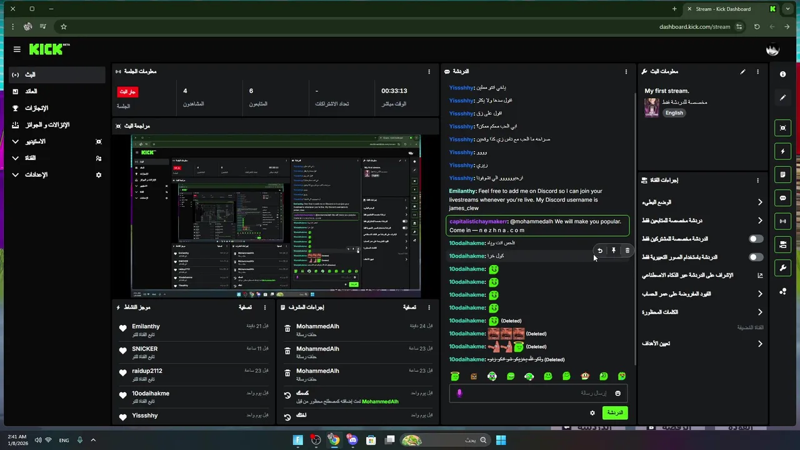Click stream info panel pencil edit icon
Screen dimensions: 800x450
pyautogui.click(x=742, y=72)
